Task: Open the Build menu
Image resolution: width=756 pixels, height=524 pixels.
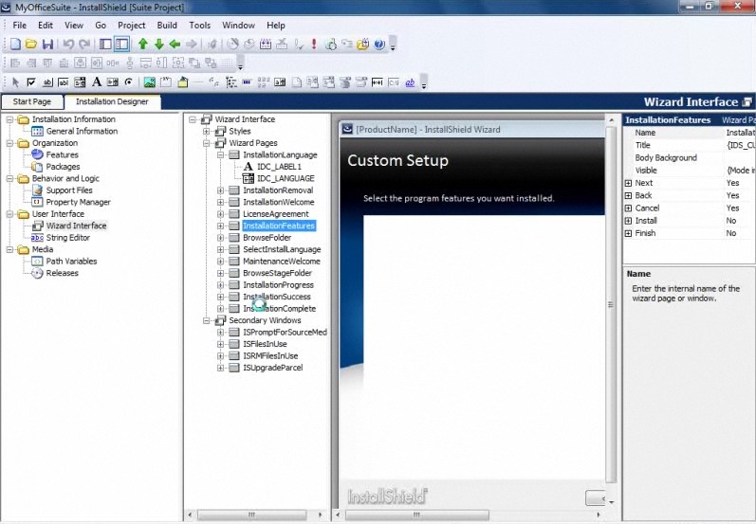Action: coord(167,25)
